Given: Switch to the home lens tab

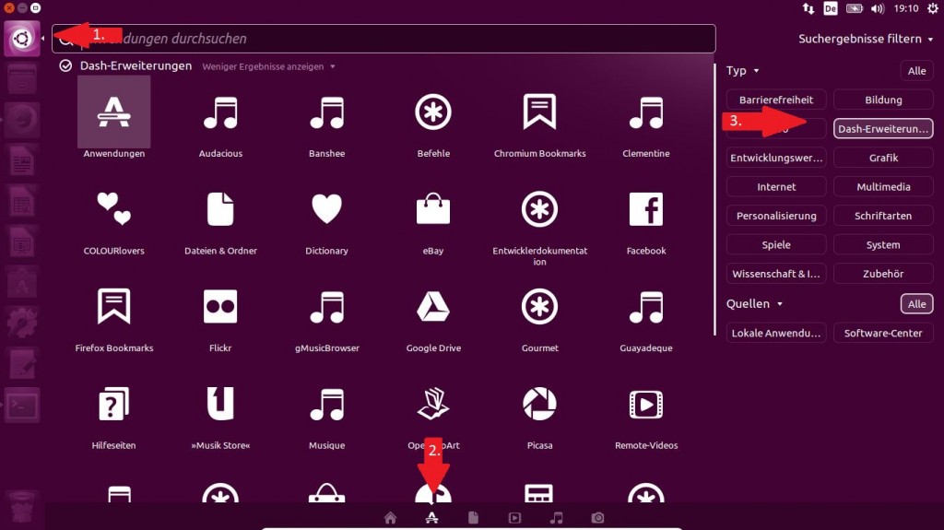Looking at the screenshot, I should click(x=390, y=518).
